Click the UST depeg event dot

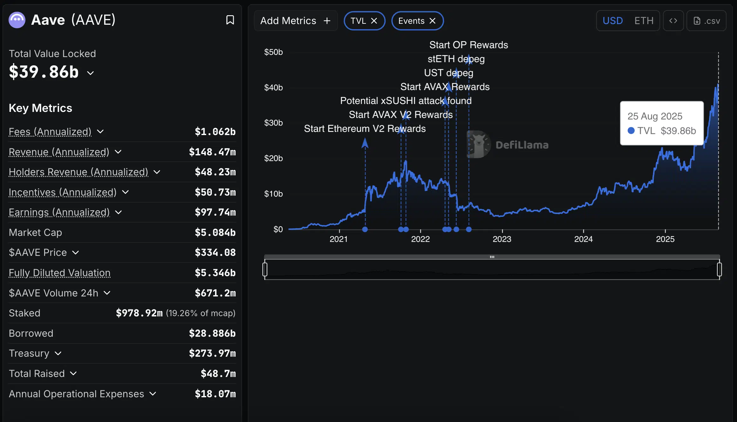(x=449, y=229)
